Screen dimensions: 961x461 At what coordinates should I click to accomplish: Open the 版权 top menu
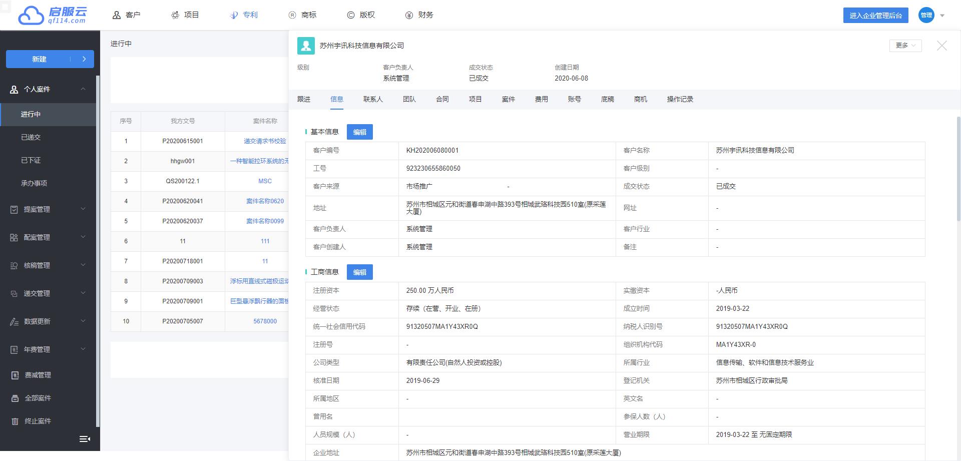(x=361, y=15)
